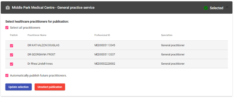Uncheck publish for DR GEORGIANA FROST
Viewport: 234px width, 98px height.
pyautogui.click(x=12, y=55)
